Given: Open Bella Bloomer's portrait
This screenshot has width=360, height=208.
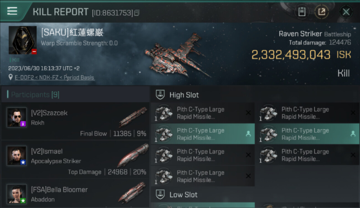Looking at the screenshot, I should coord(17,194).
